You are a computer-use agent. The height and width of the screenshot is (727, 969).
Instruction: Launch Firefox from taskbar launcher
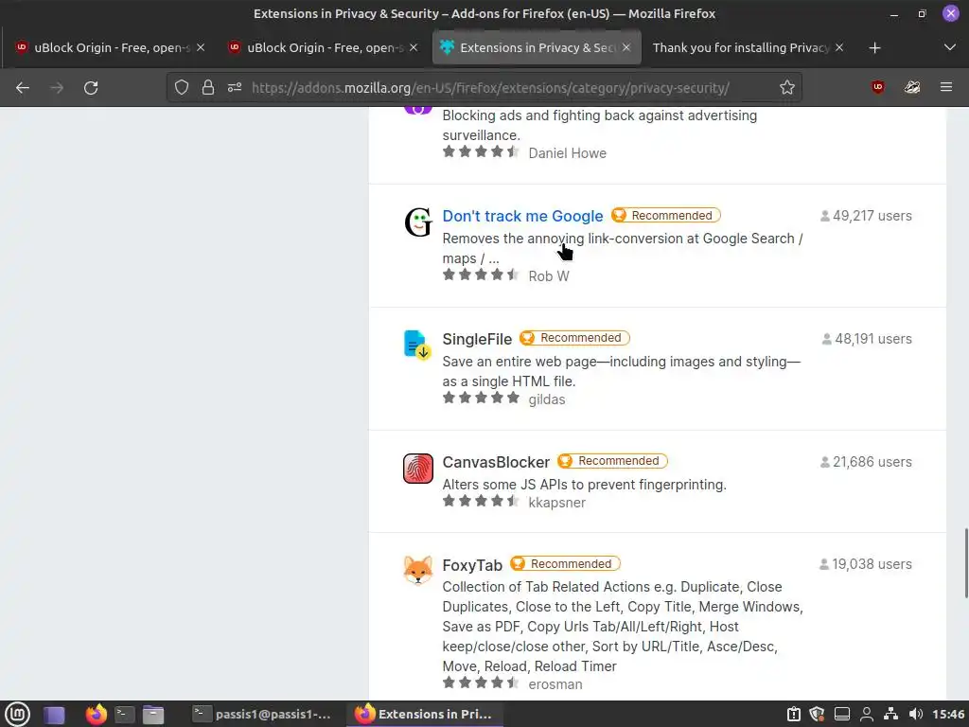pyautogui.click(x=96, y=715)
